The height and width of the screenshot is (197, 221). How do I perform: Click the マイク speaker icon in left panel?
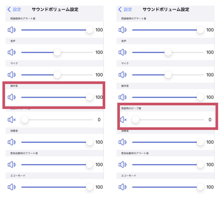click(12, 75)
